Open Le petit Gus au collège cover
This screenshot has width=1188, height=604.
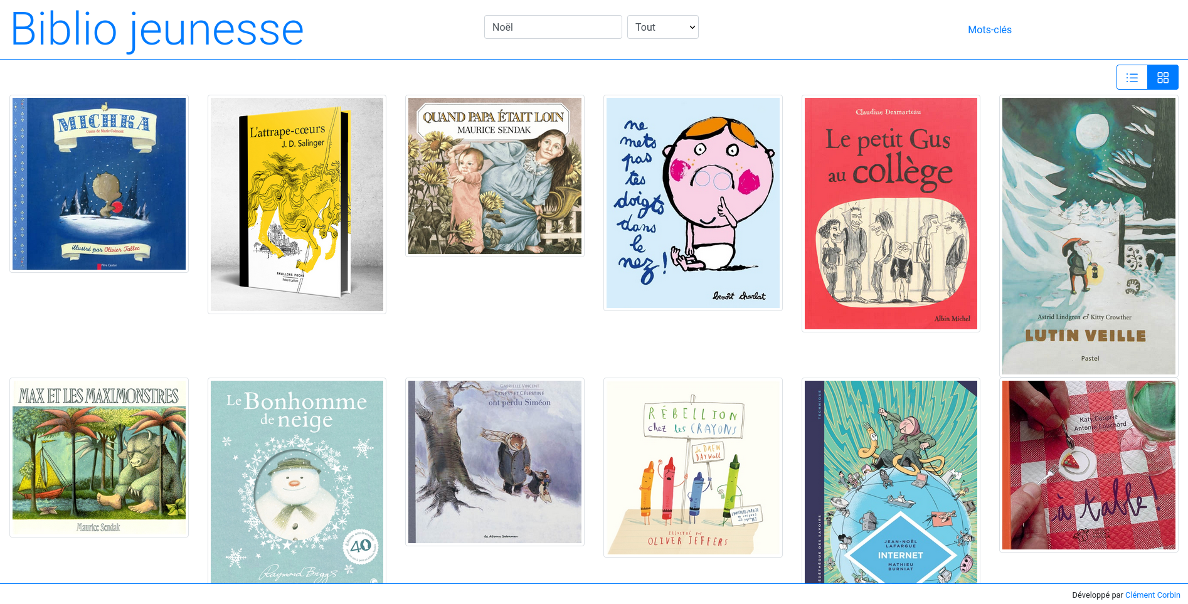click(x=891, y=213)
